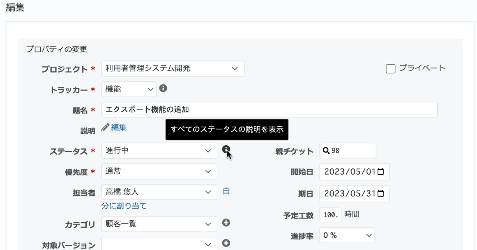Click the plus icon beside 対象バージョン

click(x=226, y=243)
